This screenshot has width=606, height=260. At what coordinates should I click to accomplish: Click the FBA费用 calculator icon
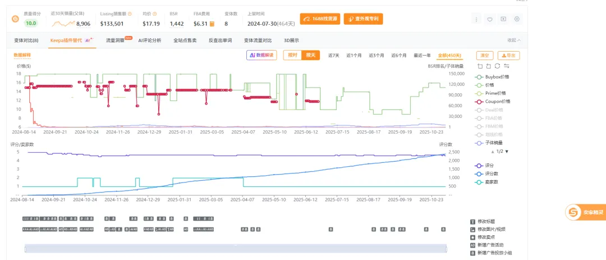coord(212,24)
